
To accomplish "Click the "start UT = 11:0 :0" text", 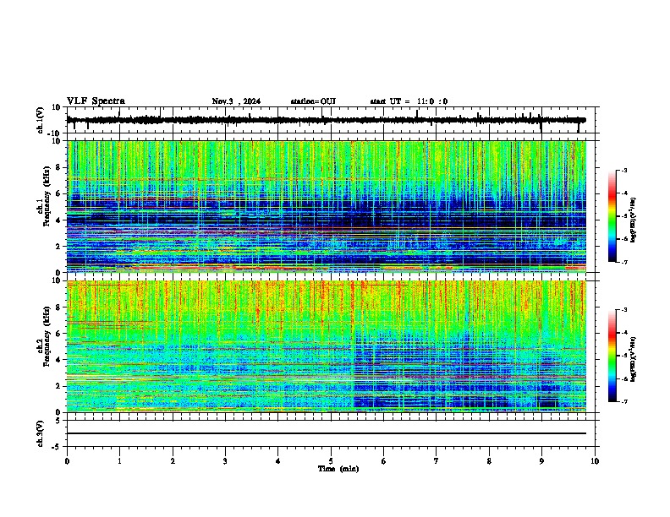I will click(x=409, y=101).
